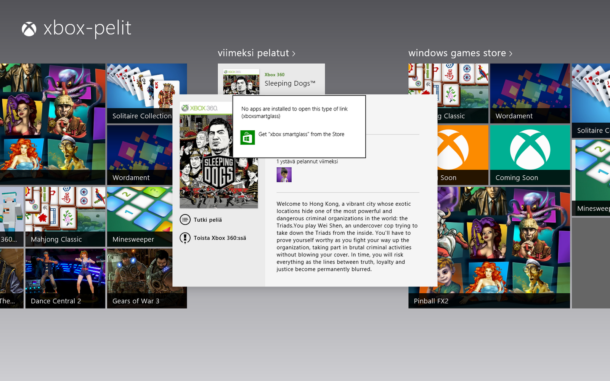Expand the windows games store chevron
Image resolution: width=610 pixels, height=381 pixels.
[511, 54]
